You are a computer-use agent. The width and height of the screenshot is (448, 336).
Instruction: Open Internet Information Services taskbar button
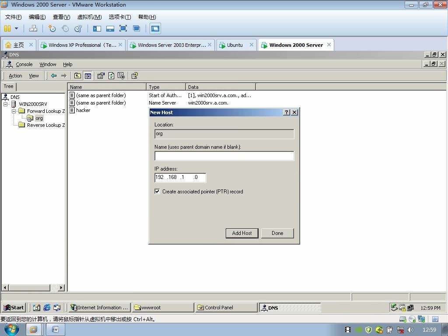[100, 308]
